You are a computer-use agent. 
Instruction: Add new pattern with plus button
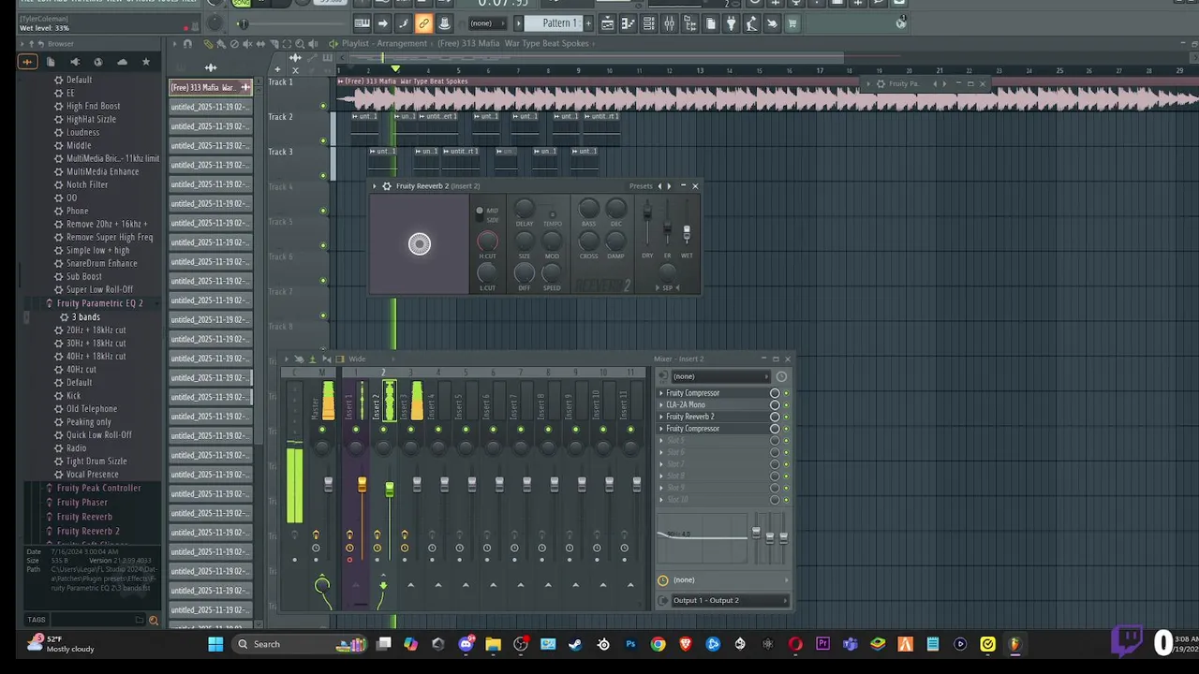tap(588, 23)
